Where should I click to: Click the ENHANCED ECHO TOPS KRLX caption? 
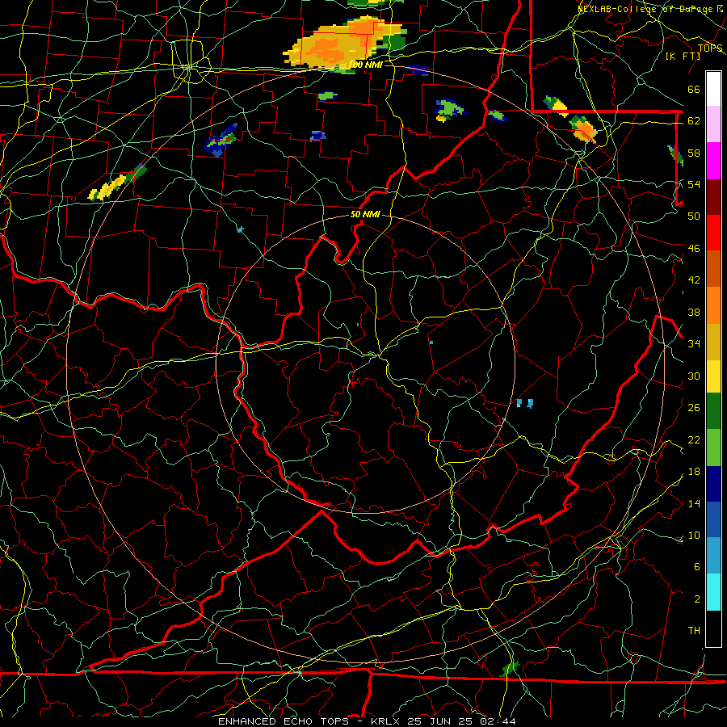367,721
